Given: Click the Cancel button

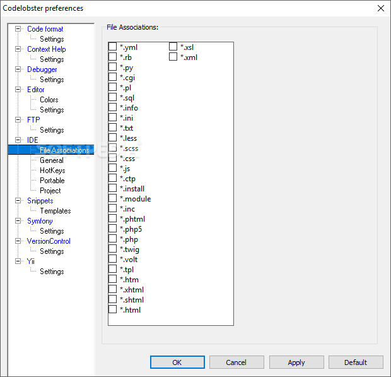Looking at the screenshot, I should 236,362.
